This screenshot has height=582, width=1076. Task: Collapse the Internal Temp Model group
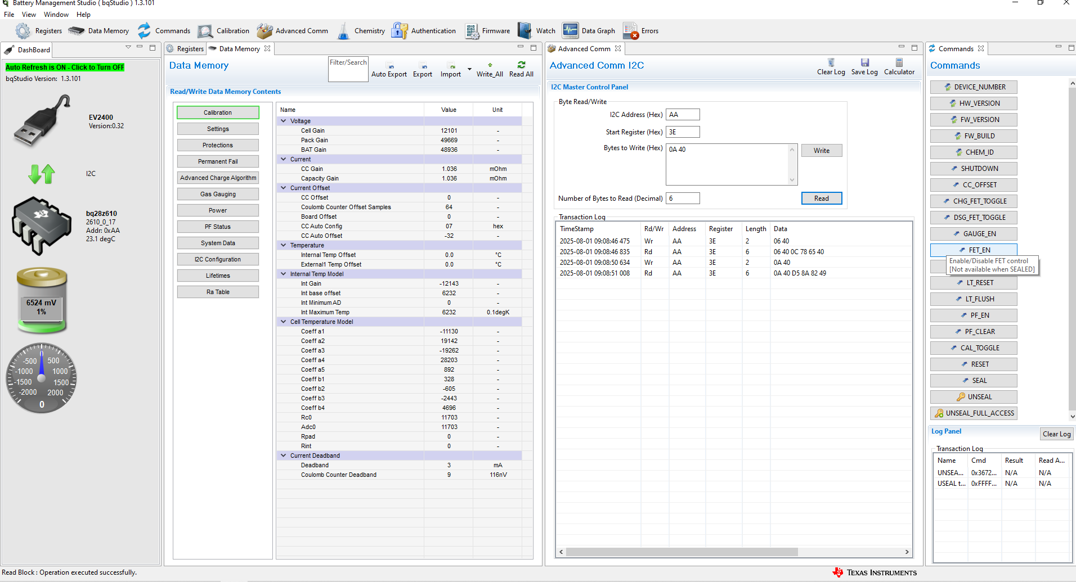click(x=284, y=274)
